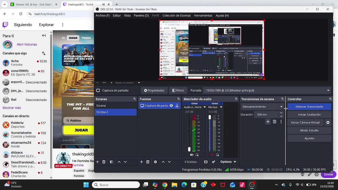Zoom out the preview with the minus icon
338x190 pixels.
click(x=97, y=83)
